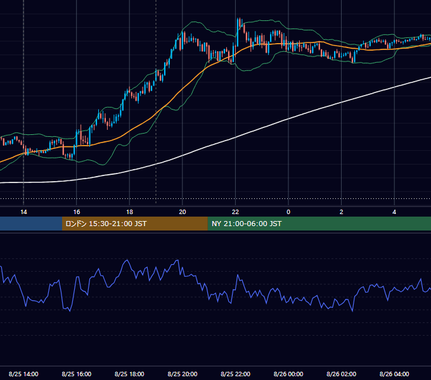Click the 4 hour axis label

(x=394, y=212)
